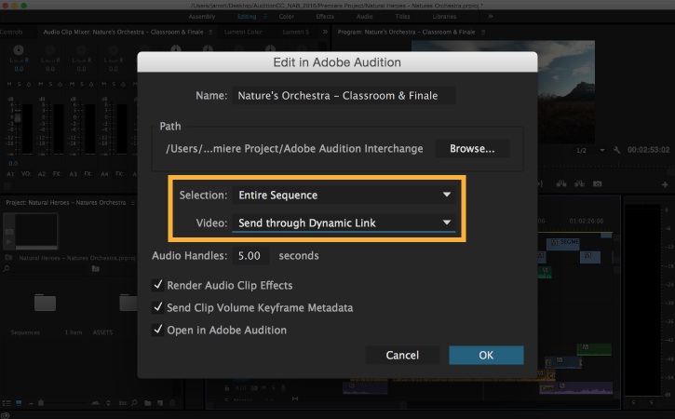Disable Open in Adobe Audition checkbox
675x419 pixels.
point(158,330)
